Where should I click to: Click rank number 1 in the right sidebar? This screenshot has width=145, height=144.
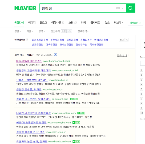point(142,70)
